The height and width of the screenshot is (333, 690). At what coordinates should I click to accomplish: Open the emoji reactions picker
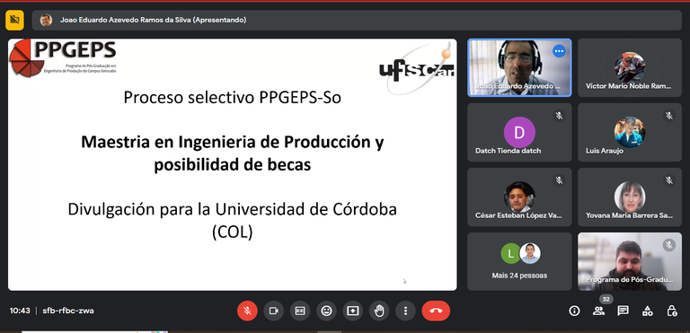point(326,311)
